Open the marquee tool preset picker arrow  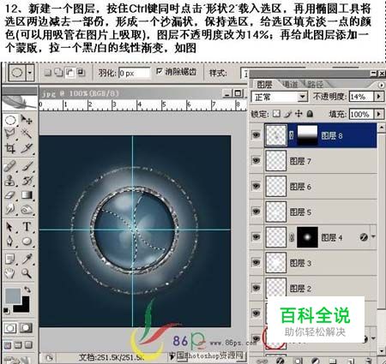click(30, 73)
